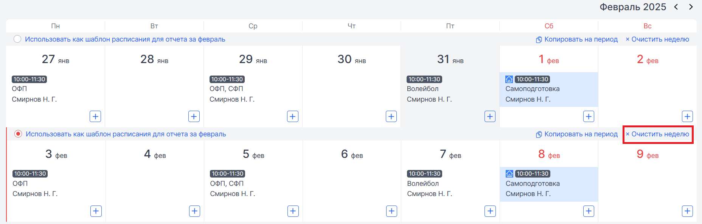This screenshot has height=224, width=702.
Task: Open the Самоподготовка event on 8 February
Action: pos(549,184)
